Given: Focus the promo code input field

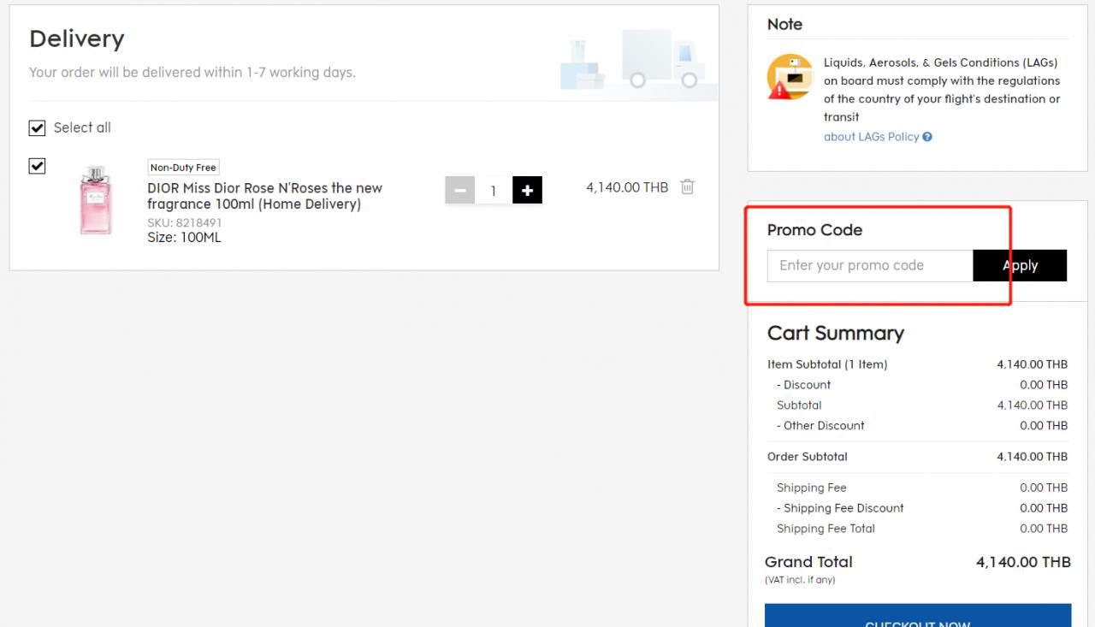Looking at the screenshot, I should [869, 265].
